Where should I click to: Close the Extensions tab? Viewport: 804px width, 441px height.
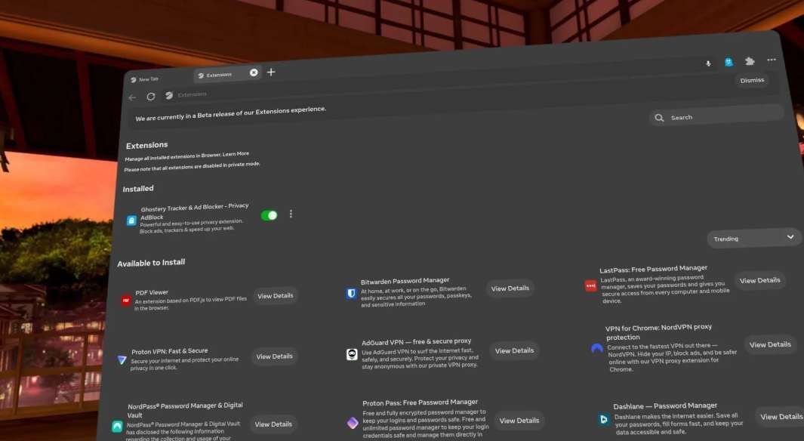(254, 72)
